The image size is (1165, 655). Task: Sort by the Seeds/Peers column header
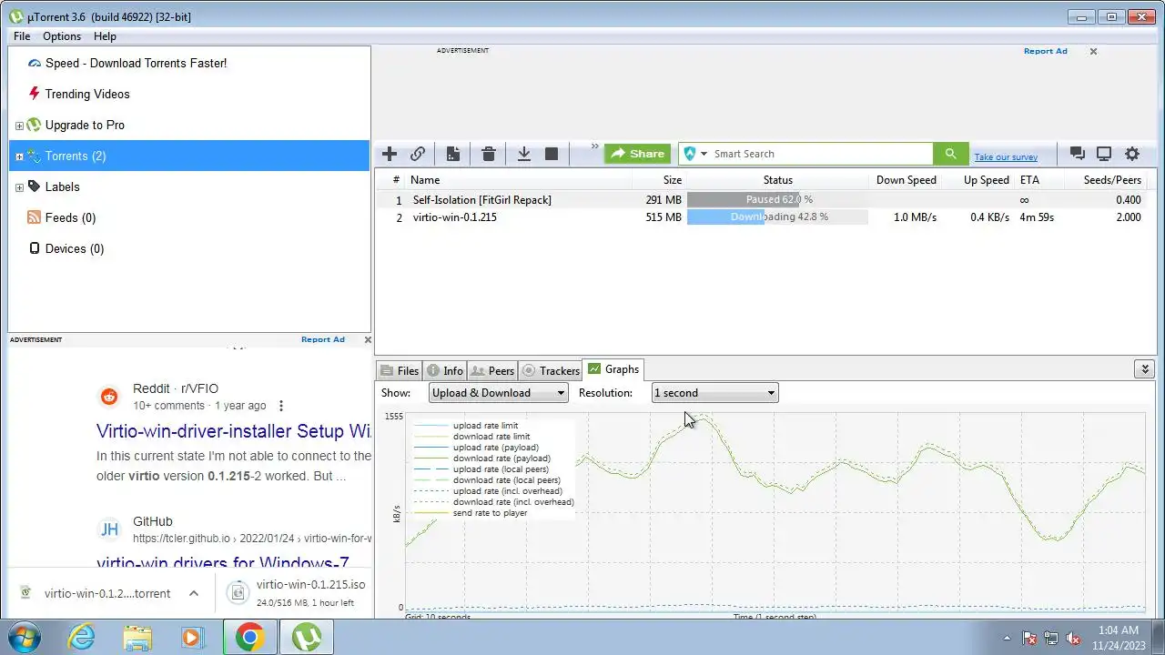[x=1112, y=180]
